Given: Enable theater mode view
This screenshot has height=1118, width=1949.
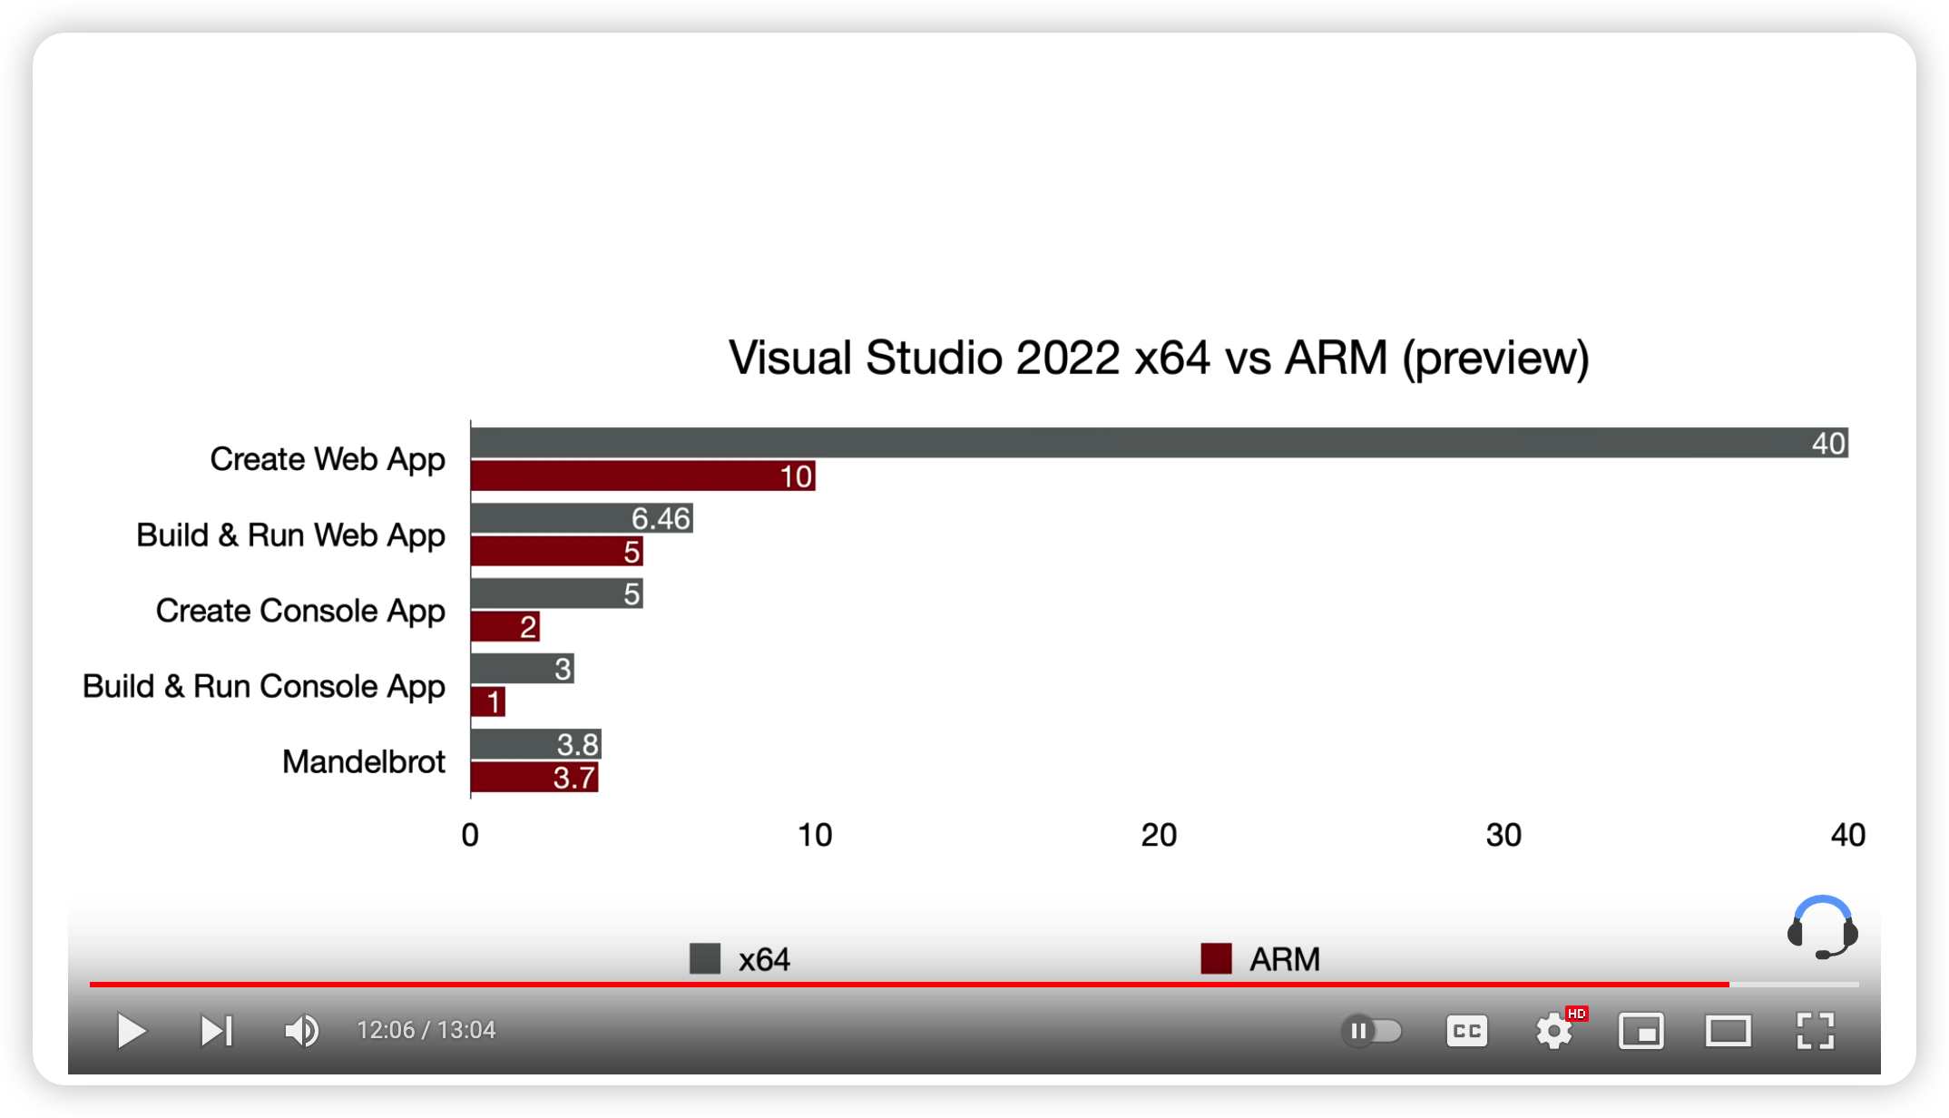Looking at the screenshot, I should [x=1728, y=1031].
